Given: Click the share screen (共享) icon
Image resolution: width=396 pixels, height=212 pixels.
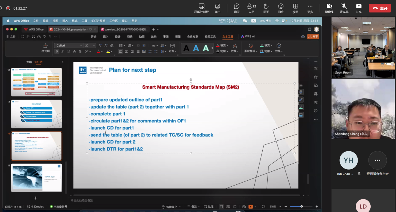Looking at the screenshot, I should point(359,7).
